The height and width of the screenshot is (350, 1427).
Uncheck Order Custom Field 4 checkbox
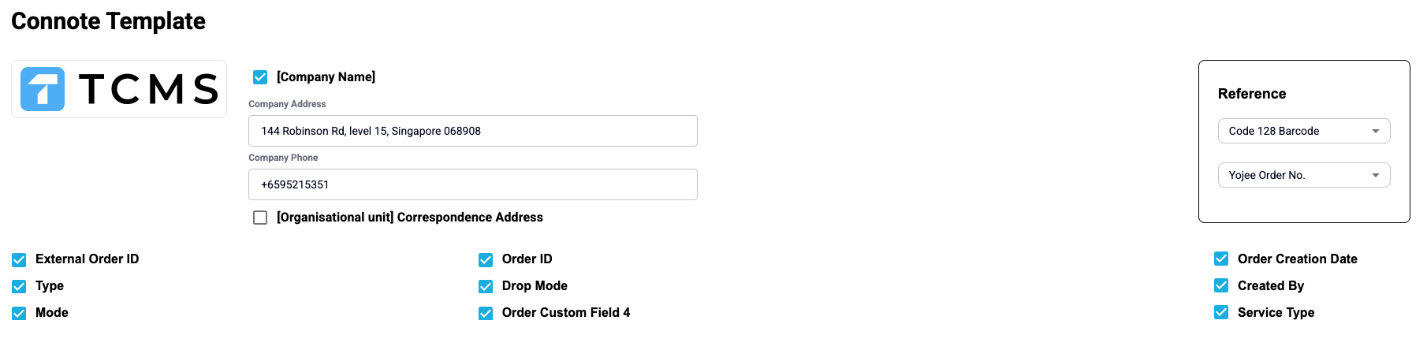click(x=486, y=313)
